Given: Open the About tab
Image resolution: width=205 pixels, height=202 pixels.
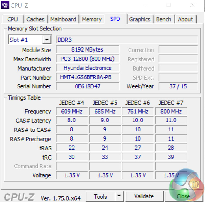Looking at the screenshot, I should tap(185, 19).
